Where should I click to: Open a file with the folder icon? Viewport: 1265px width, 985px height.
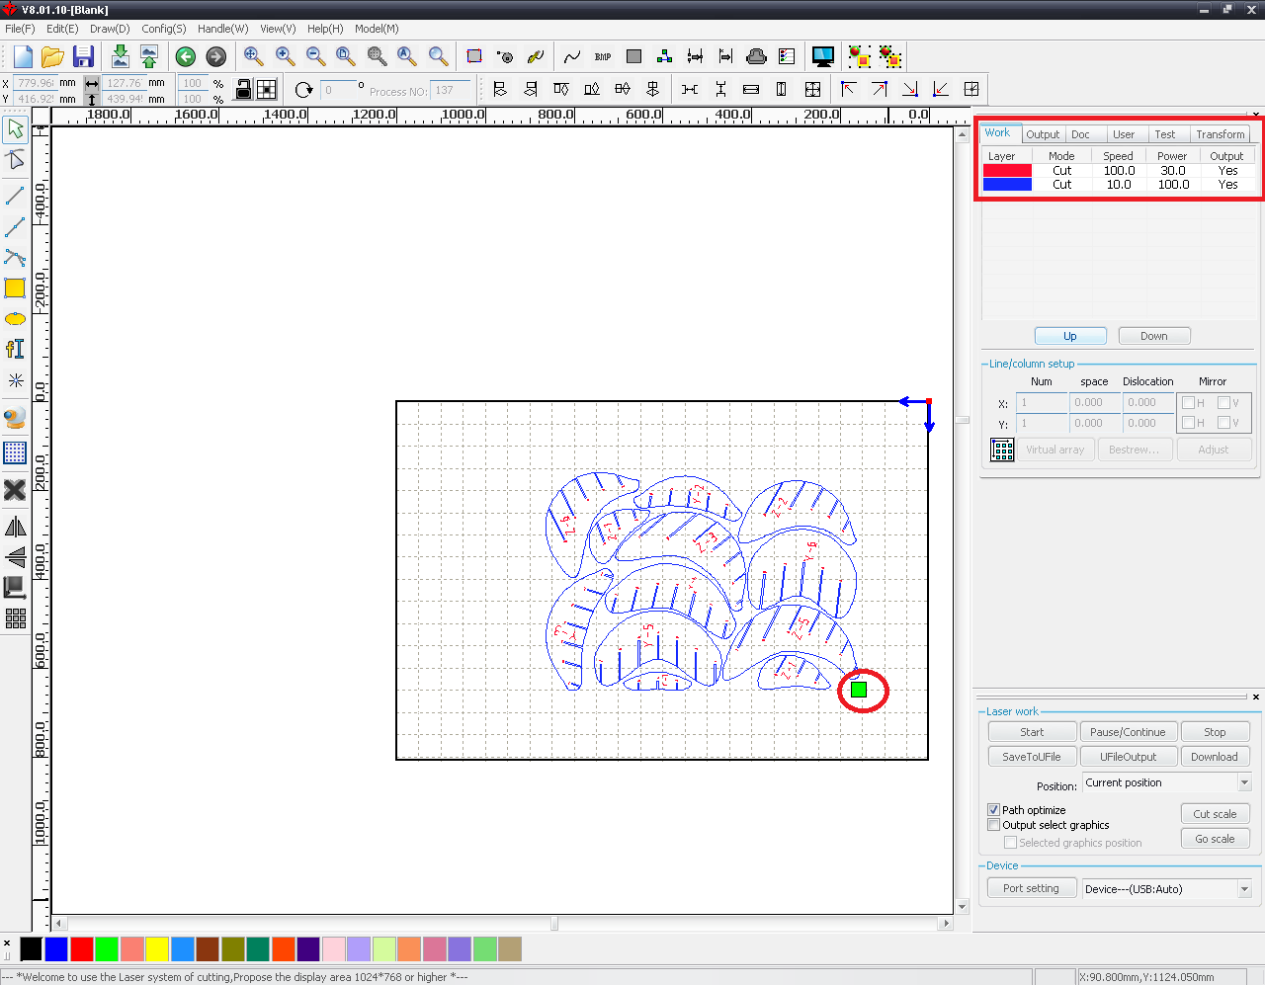point(53,56)
